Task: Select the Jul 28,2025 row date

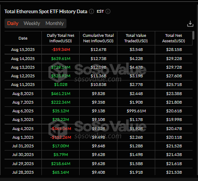Action: click(23, 172)
